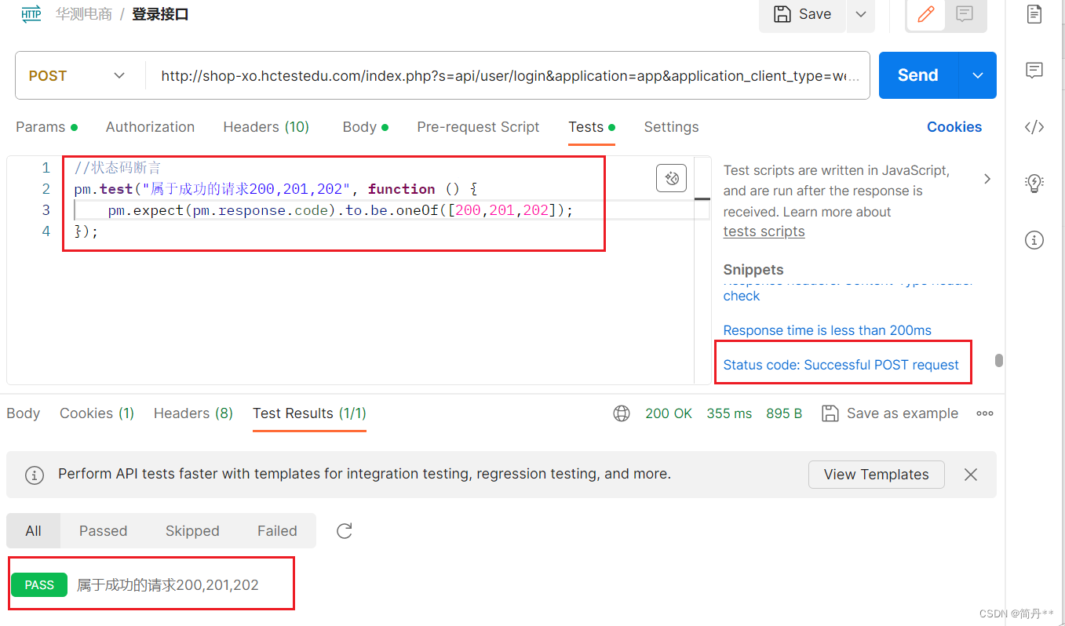Image resolution: width=1065 pixels, height=626 pixels.
Task: Click the Save button label
Action: pyautogui.click(x=815, y=14)
